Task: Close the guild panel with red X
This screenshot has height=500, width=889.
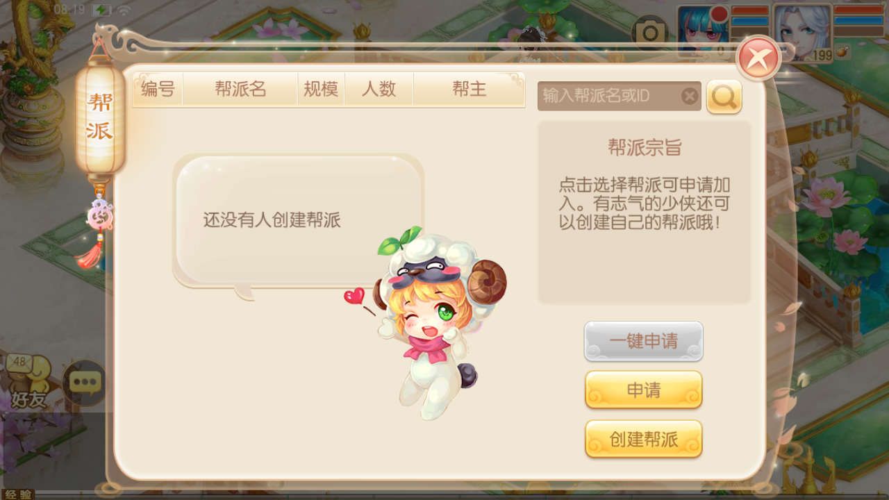Action: pyautogui.click(x=758, y=58)
